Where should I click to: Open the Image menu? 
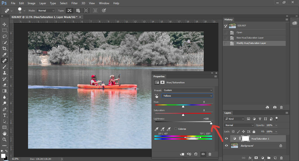coord(31,3)
